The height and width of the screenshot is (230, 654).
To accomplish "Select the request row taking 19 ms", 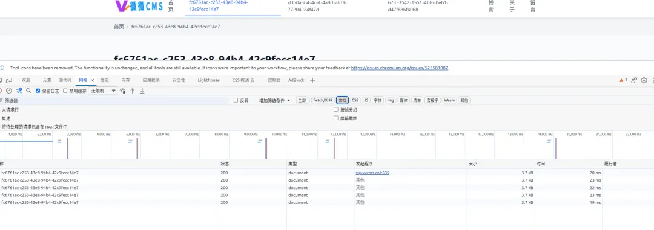I will click(327, 203).
